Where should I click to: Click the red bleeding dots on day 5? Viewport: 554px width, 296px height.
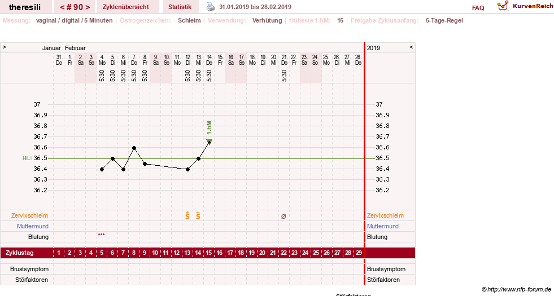(x=102, y=234)
